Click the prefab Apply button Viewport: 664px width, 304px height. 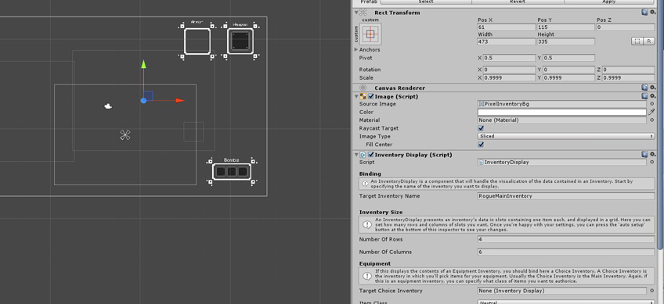coord(608,2)
